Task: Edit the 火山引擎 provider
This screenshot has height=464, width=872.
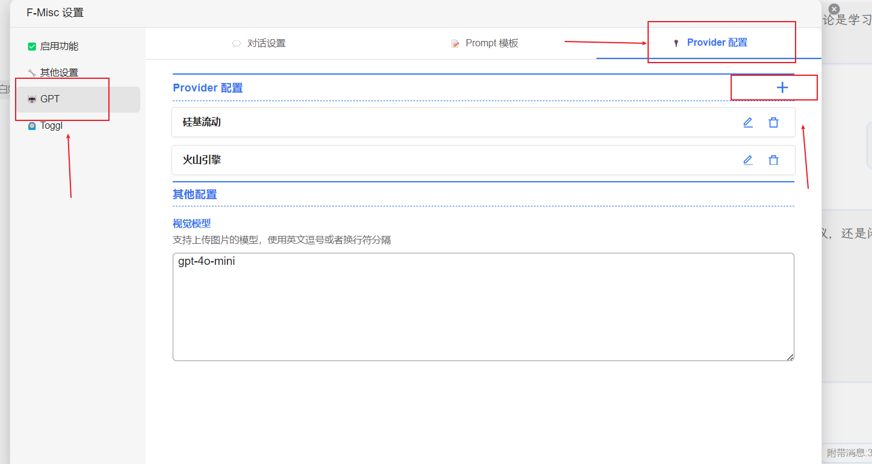Action: 748,160
